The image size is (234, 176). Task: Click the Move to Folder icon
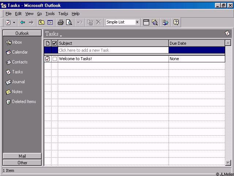point(90,22)
